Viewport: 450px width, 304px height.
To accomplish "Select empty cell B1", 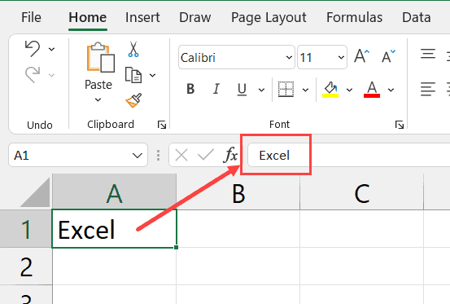I will point(238,229).
